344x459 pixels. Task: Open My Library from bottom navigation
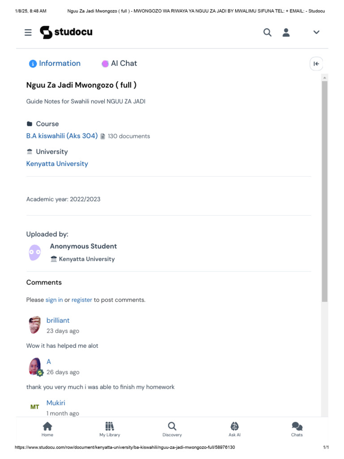tap(110, 429)
